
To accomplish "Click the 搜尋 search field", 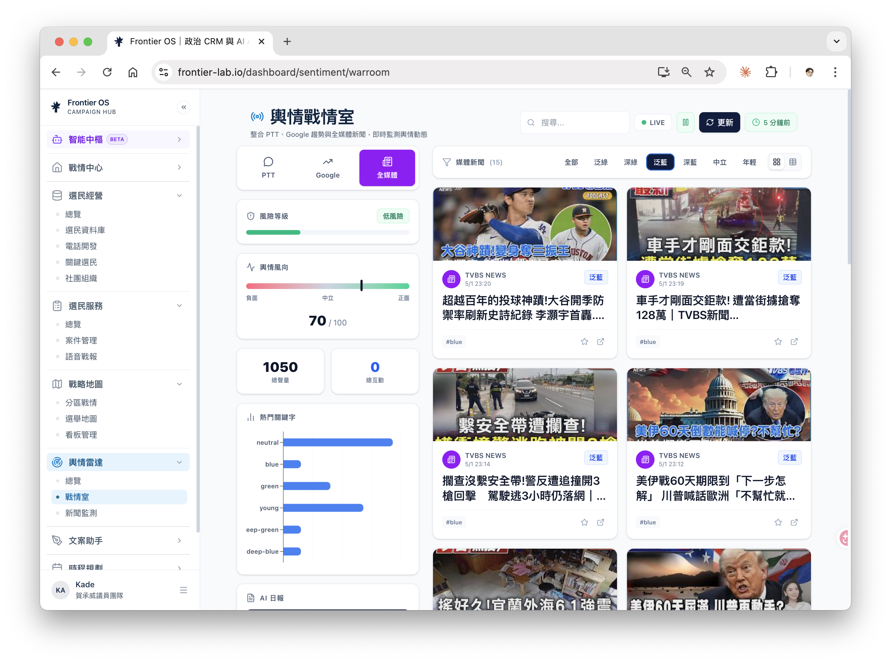I will [x=575, y=123].
